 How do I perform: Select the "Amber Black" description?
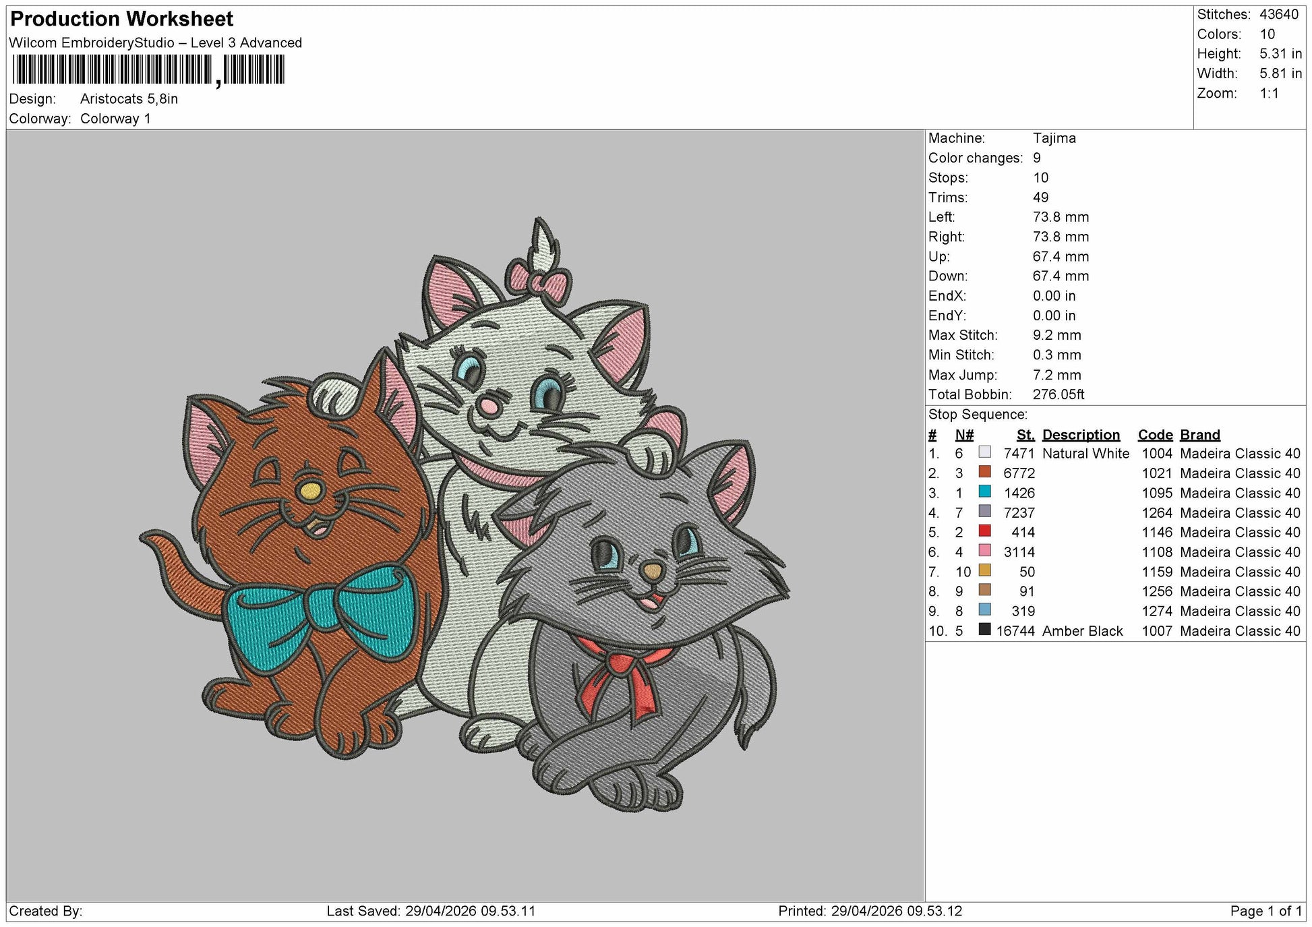[x=1083, y=631]
